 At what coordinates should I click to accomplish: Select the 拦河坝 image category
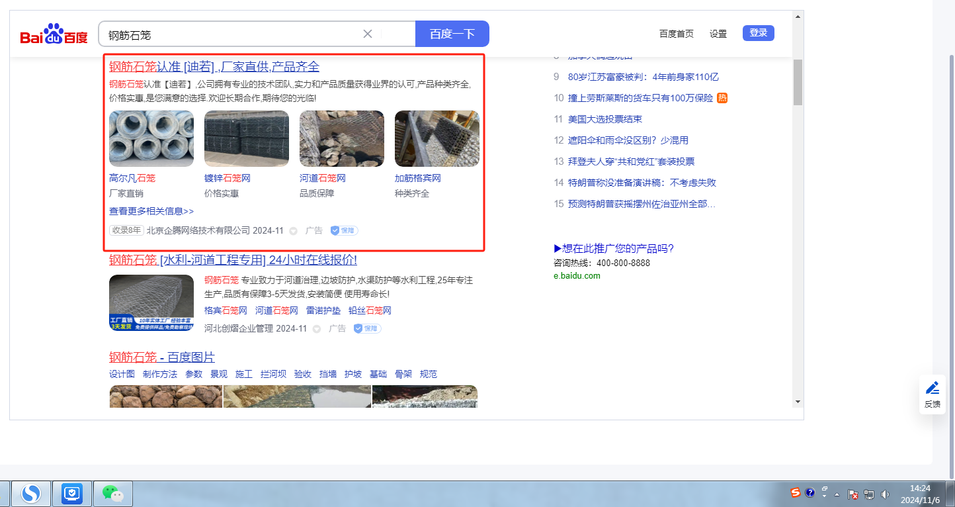273,374
